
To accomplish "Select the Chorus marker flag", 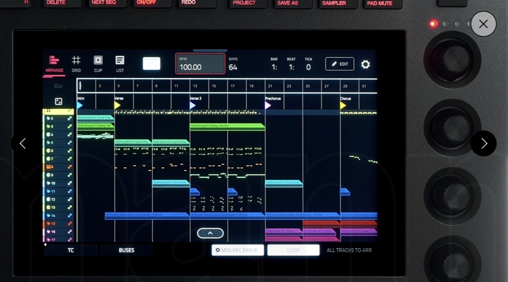I will (343, 105).
